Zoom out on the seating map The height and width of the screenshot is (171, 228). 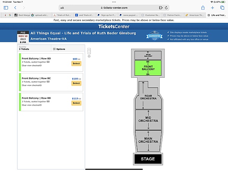[89, 52]
